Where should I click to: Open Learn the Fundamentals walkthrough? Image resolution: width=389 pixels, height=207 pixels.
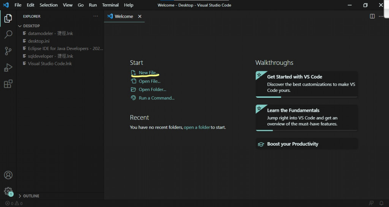[307, 118]
